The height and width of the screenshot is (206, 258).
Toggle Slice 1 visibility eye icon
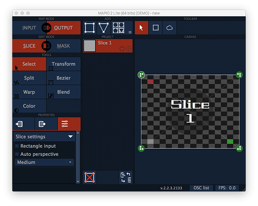click(122, 49)
